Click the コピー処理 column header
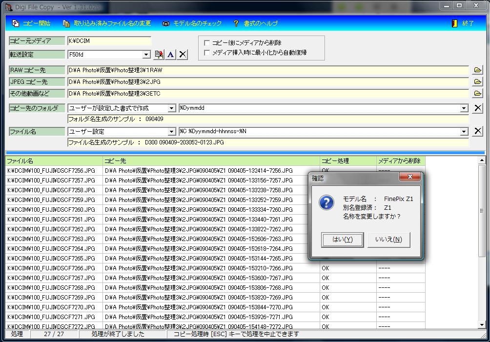This screenshot has height=342, width=490. pos(348,161)
